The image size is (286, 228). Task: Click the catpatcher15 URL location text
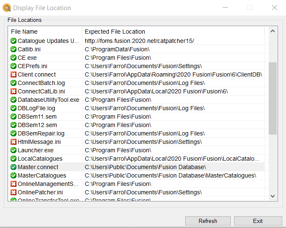(x=139, y=41)
